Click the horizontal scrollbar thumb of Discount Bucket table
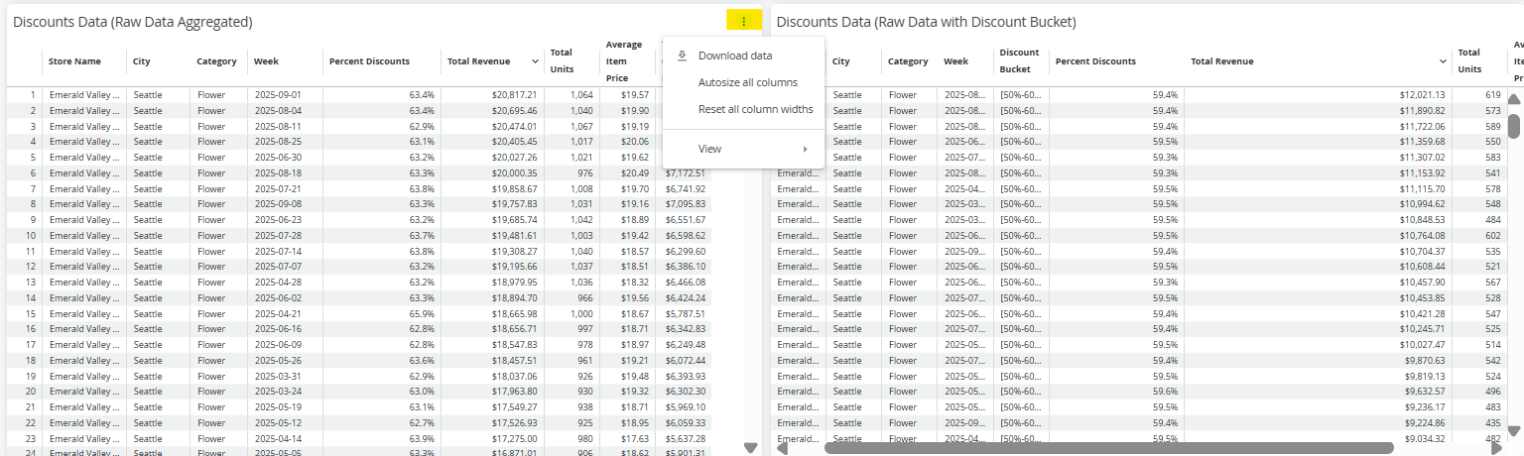1524x456 pixels. (1108, 448)
